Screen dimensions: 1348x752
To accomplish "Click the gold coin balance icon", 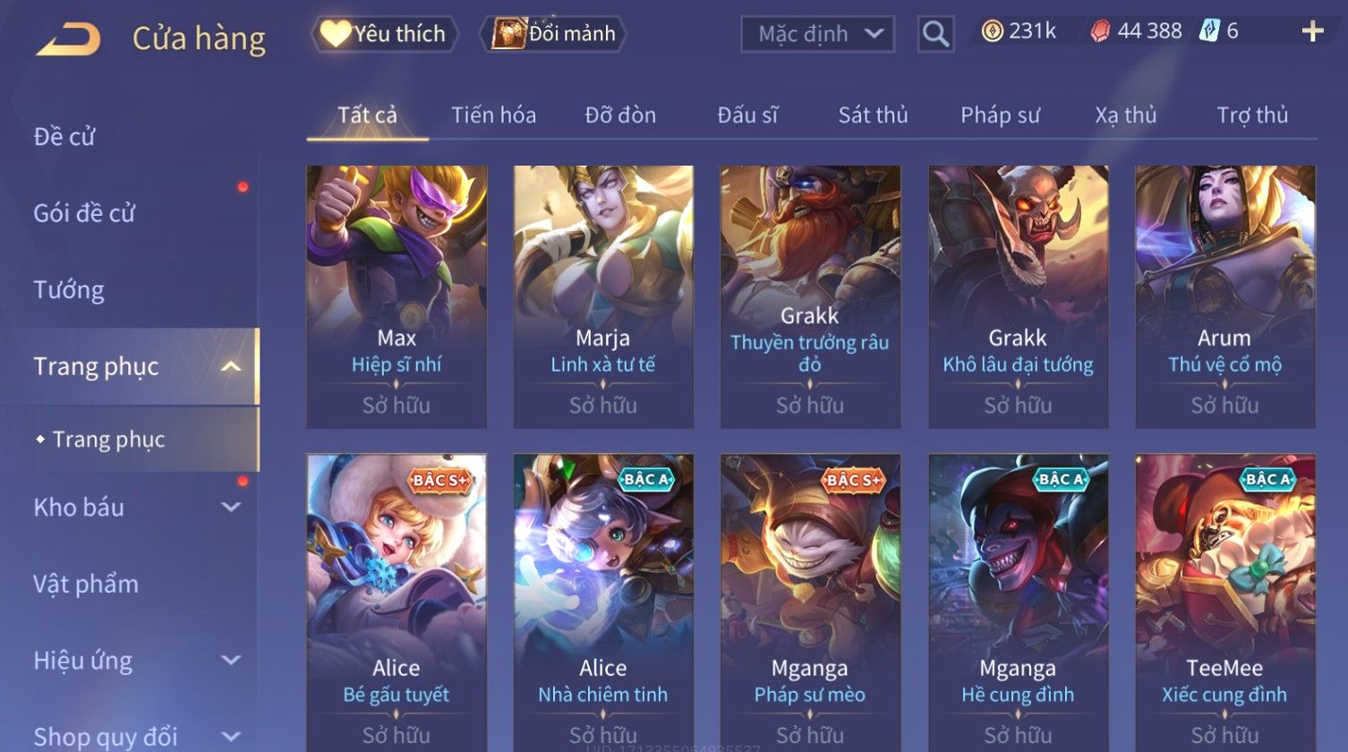I will tap(992, 32).
